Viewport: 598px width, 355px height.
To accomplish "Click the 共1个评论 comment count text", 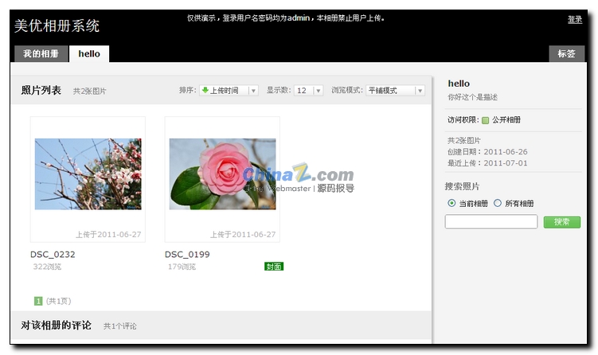I will (120, 326).
